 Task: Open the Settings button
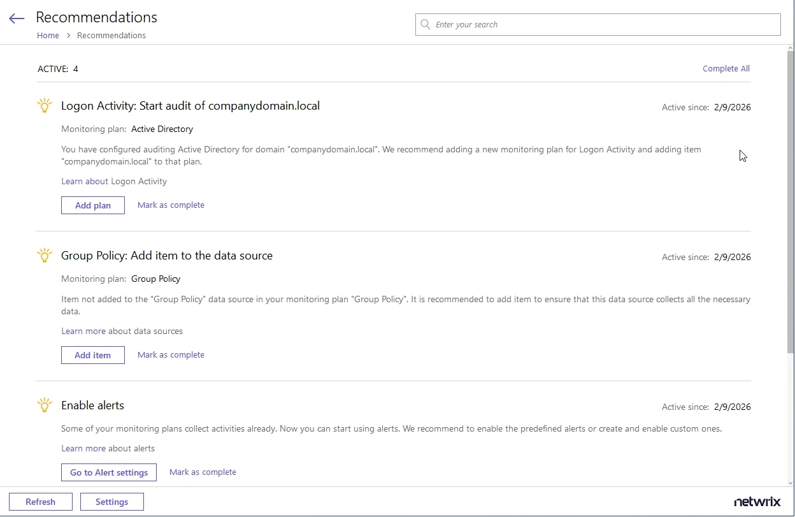[x=111, y=502]
